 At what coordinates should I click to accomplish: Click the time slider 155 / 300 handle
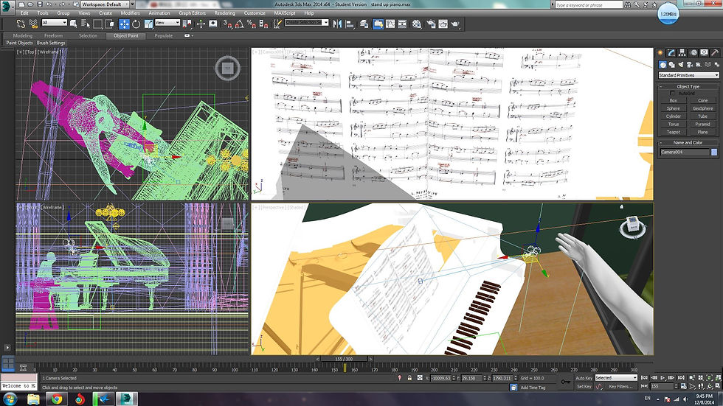[x=344, y=359]
